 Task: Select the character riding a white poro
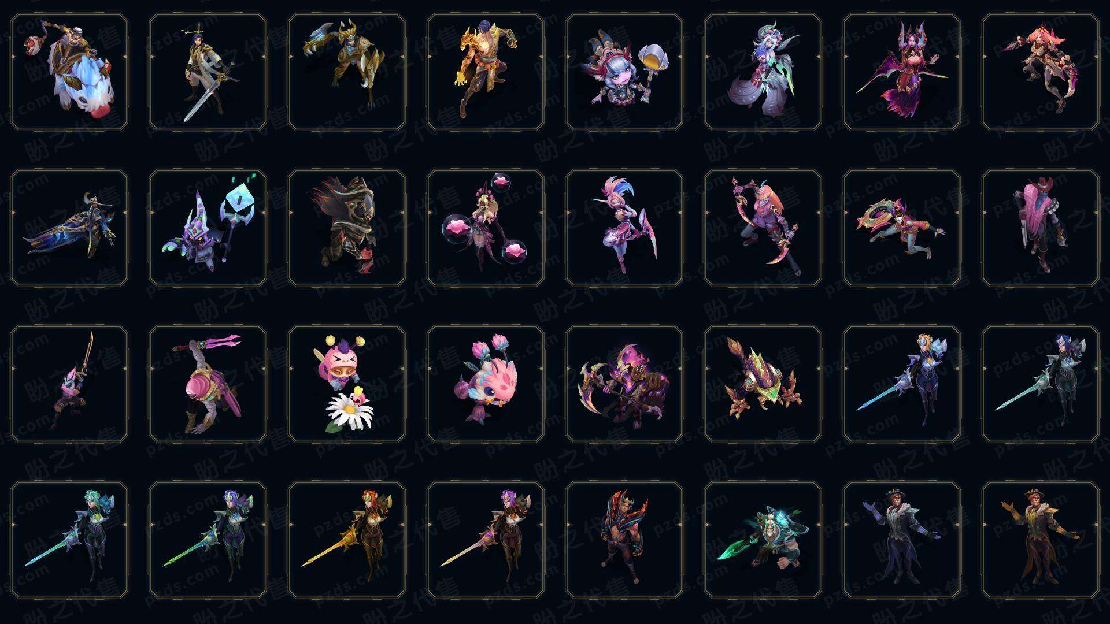coord(69,72)
